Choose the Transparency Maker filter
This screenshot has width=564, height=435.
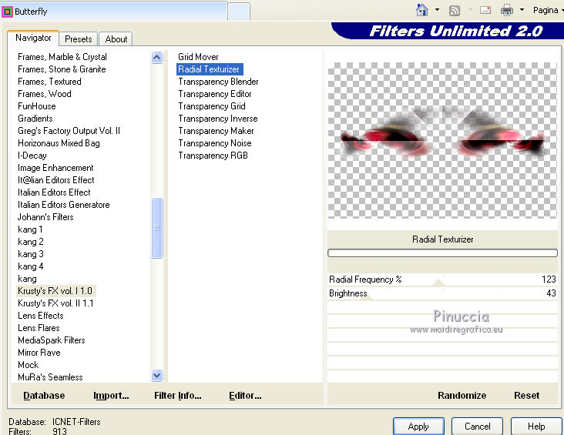click(x=217, y=131)
